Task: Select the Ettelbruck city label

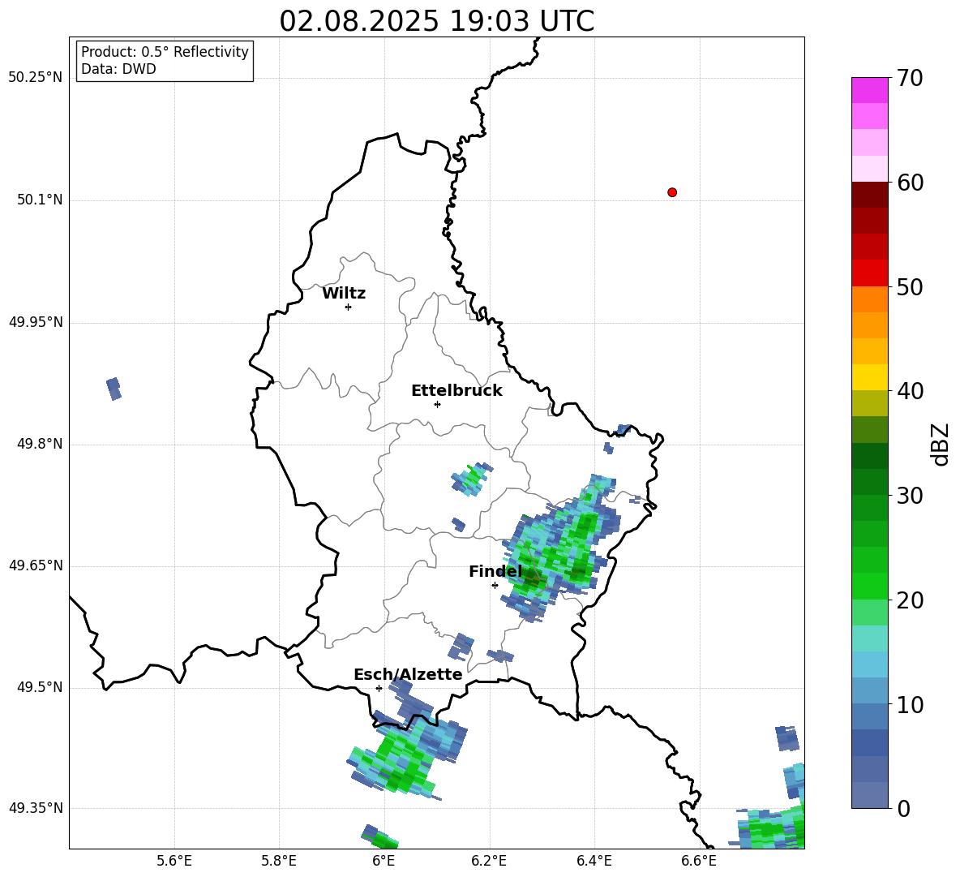Action: 456,391
